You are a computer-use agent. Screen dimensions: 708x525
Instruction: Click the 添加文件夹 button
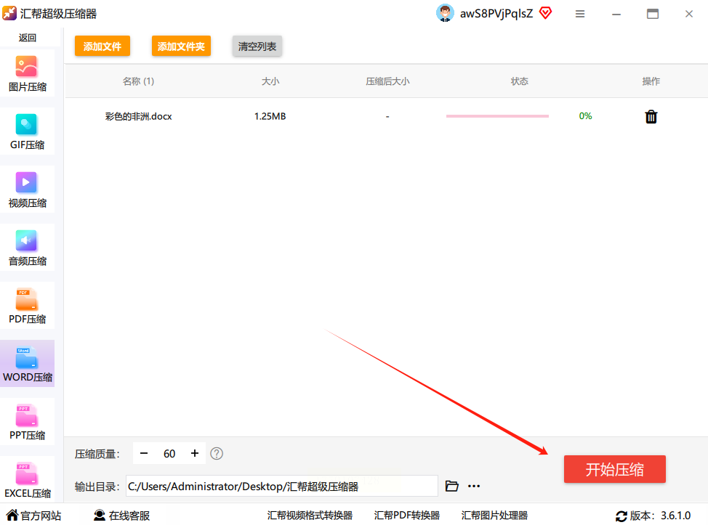181,46
